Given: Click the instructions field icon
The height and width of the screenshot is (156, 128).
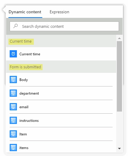Looking at the screenshot, I should coord(13,120).
